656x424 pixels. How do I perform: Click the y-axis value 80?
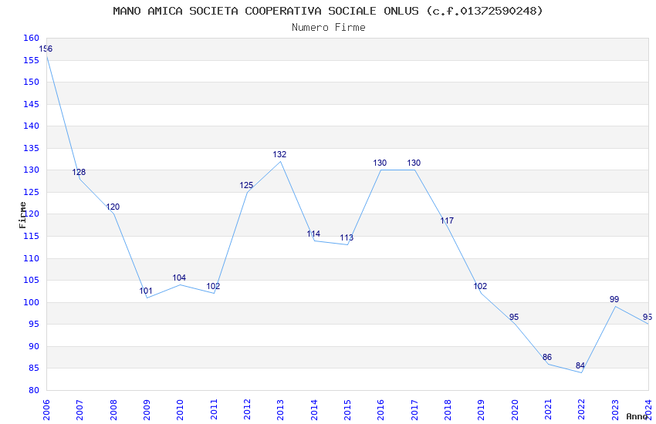[34, 390]
